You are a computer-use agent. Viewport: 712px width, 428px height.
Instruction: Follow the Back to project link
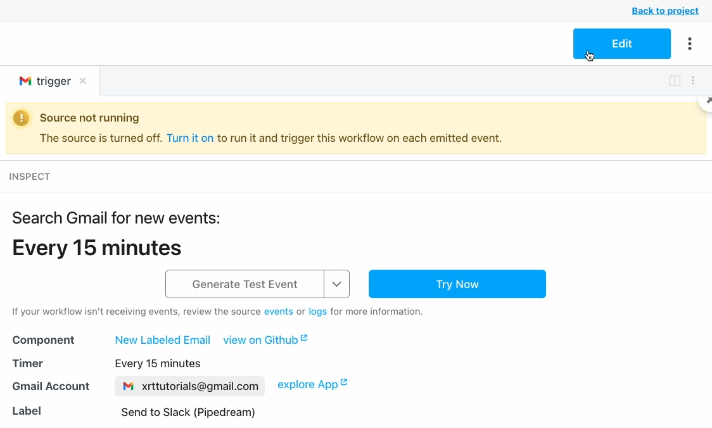pos(664,11)
